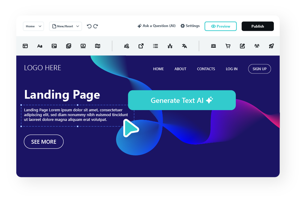This screenshot has width=306, height=204.
Task: Select the translate/language tool
Action: coord(184,46)
